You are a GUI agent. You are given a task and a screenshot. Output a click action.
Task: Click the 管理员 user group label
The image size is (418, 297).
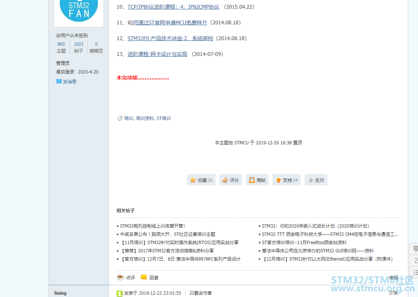pyautogui.click(x=63, y=63)
